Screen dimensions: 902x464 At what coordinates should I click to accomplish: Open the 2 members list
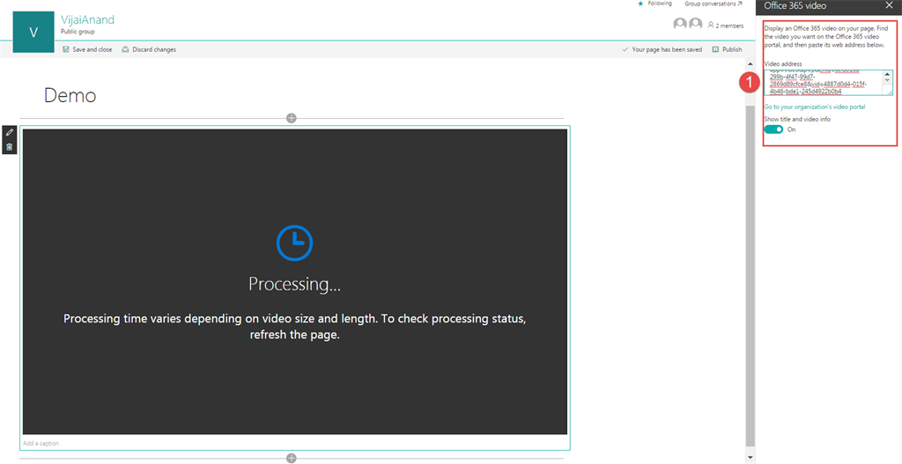tap(726, 26)
